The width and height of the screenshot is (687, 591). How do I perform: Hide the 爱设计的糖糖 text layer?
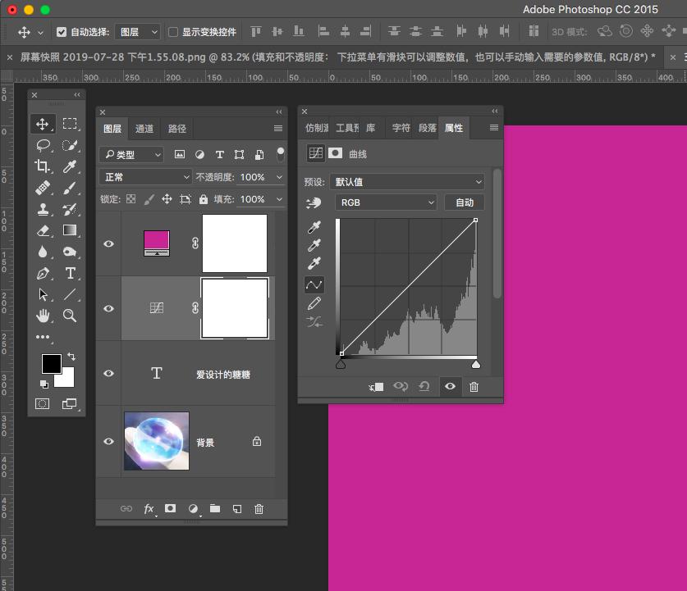tap(108, 374)
